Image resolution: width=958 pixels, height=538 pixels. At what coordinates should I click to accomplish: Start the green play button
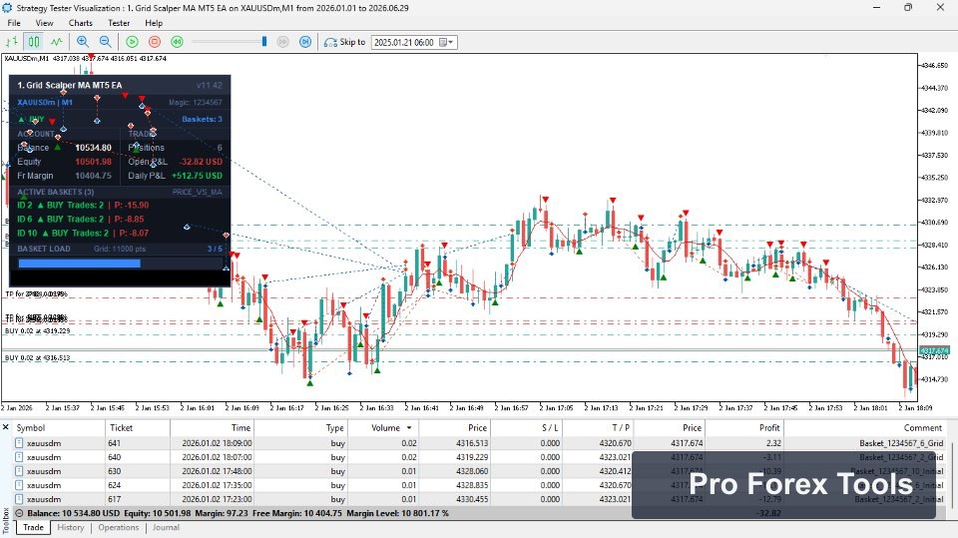point(132,42)
